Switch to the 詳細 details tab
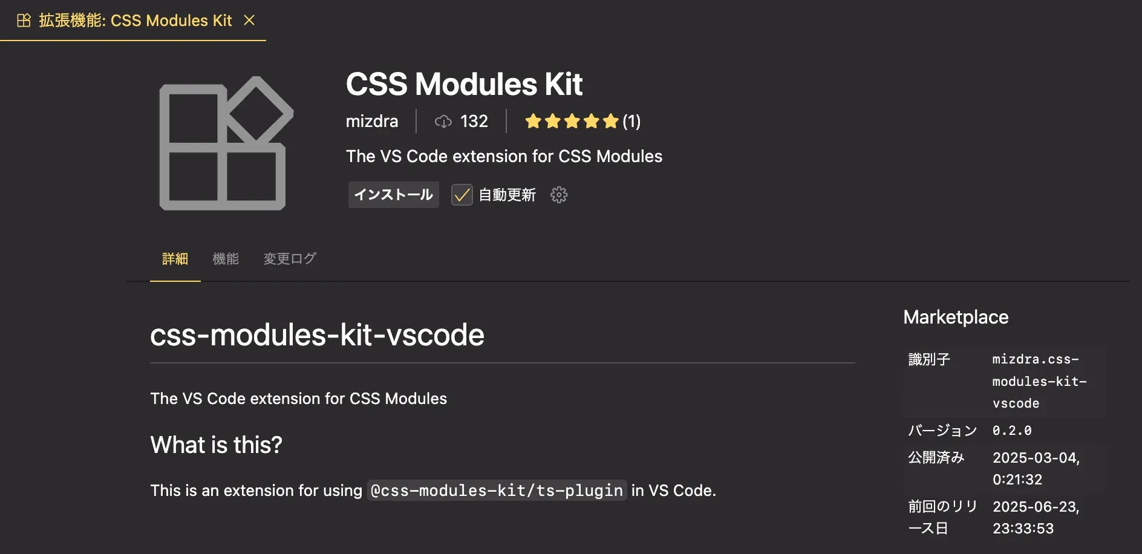Image resolution: width=1142 pixels, height=554 pixels. click(175, 259)
